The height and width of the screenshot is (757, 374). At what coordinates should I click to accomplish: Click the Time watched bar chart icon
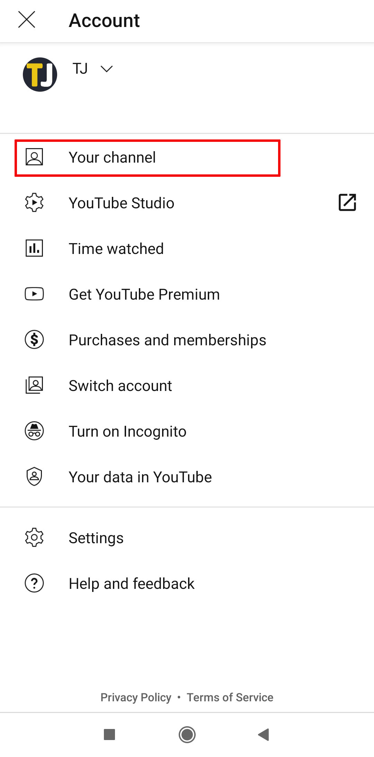pyautogui.click(x=34, y=248)
